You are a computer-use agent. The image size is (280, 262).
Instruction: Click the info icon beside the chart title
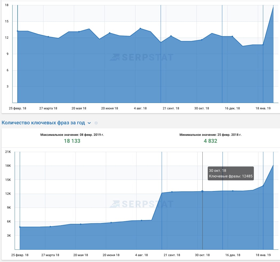(x=96, y=123)
